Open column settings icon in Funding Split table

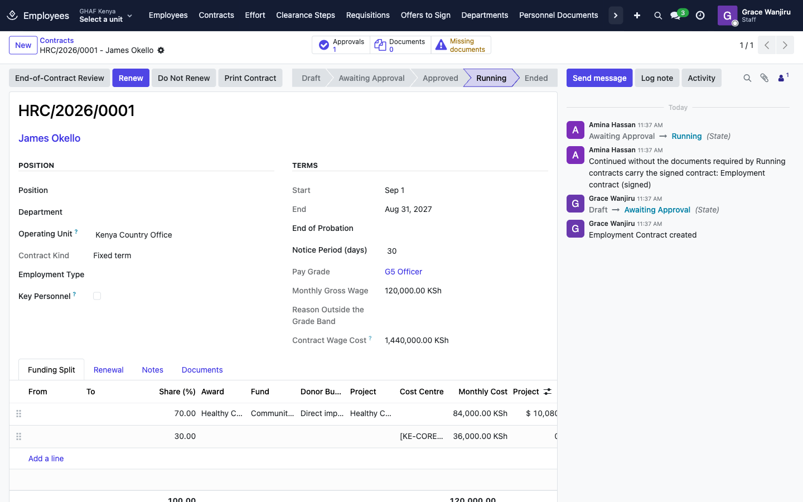548,392
